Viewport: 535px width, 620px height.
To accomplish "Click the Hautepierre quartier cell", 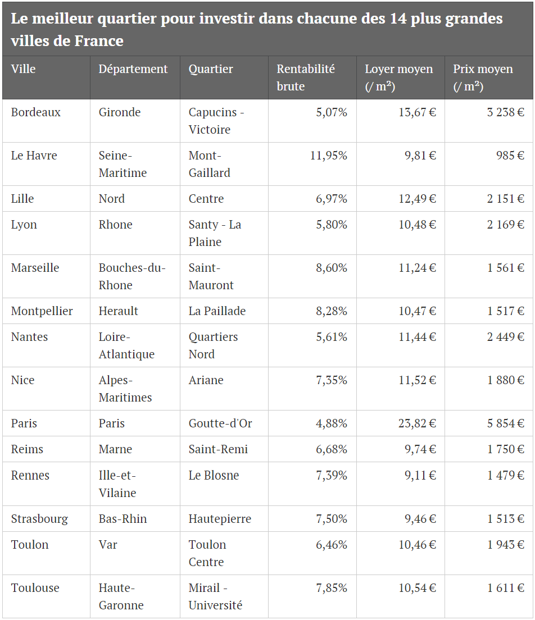I will pos(220,519).
